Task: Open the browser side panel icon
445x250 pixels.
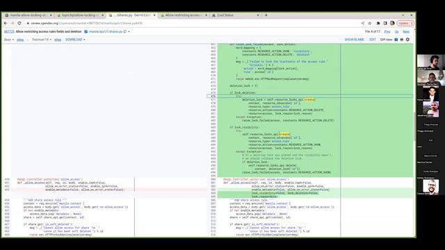Action: point(385,23)
